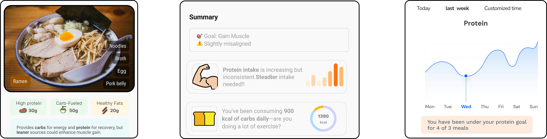Select the last week tab
547x139 pixels.
coord(457,8)
